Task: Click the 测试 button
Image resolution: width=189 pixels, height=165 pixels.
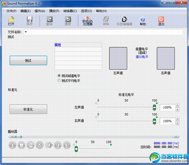Action: click(x=28, y=60)
